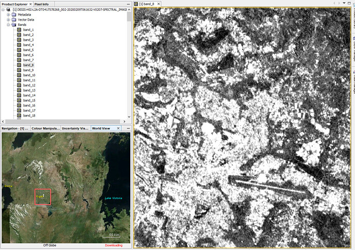This screenshot has height=250, width=355.
Task: Click the Product Explorer scroll right arrow
Action: (x=124, y=121)
